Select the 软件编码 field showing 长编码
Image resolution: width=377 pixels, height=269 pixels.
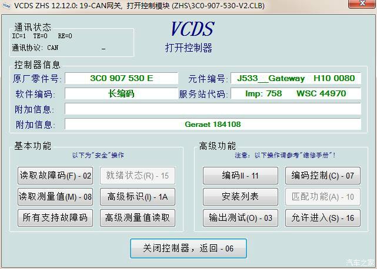click(121, 93)
